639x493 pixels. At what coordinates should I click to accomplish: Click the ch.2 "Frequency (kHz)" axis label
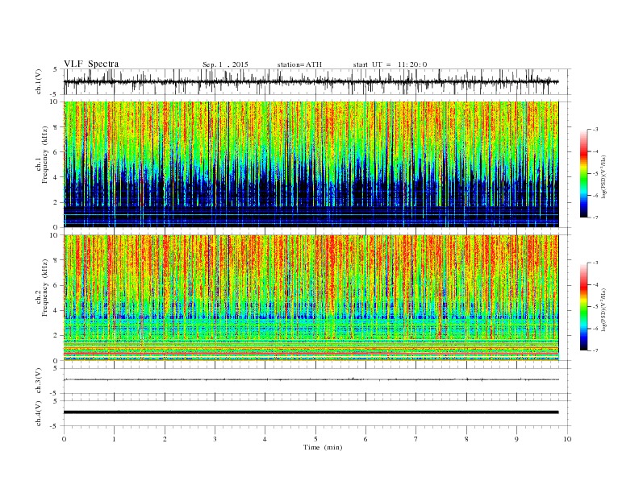[x=45, y=288]
